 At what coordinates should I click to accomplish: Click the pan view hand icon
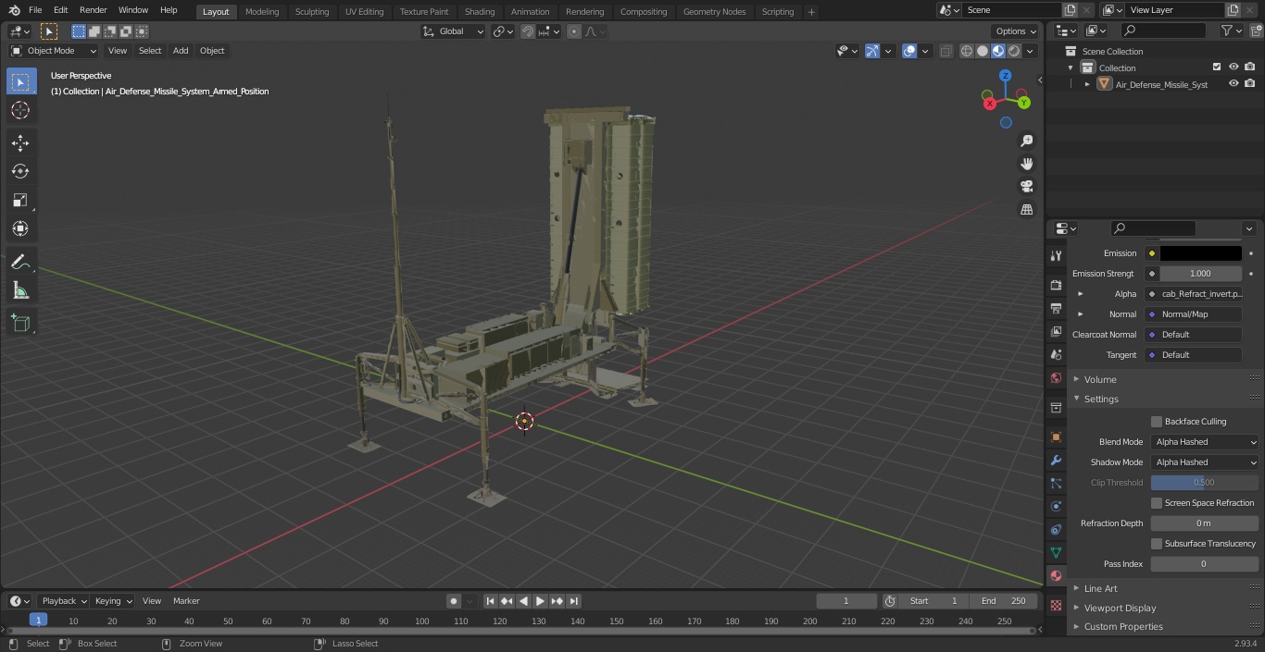[1026, 164]
